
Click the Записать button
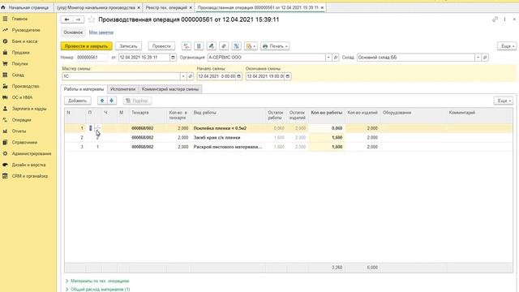click(128, 46)
